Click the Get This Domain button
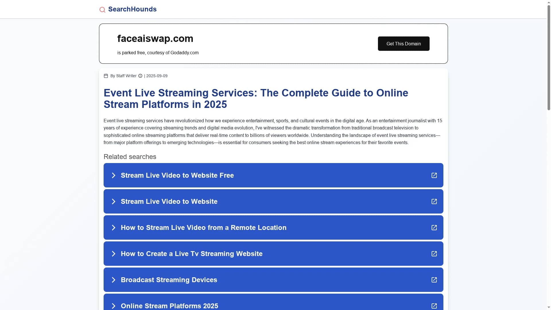The image size is (551, 310). tap(403, 44)
